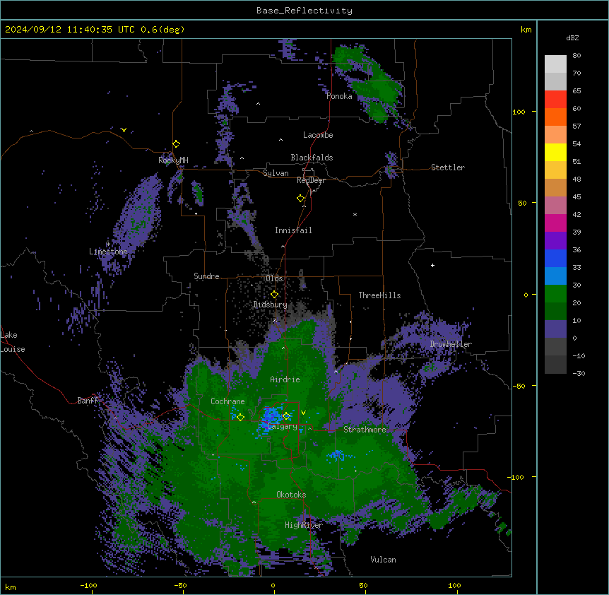
Task: Pick the yellow 51-54 dBZ legend swatch
Action: pyautogui.click(x=555, y=152)
